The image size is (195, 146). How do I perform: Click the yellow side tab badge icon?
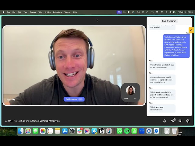(191, 30)
